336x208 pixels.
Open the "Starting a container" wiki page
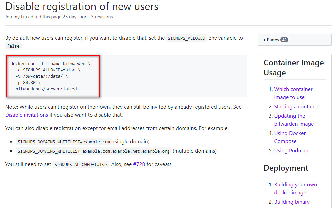point(297,107)
